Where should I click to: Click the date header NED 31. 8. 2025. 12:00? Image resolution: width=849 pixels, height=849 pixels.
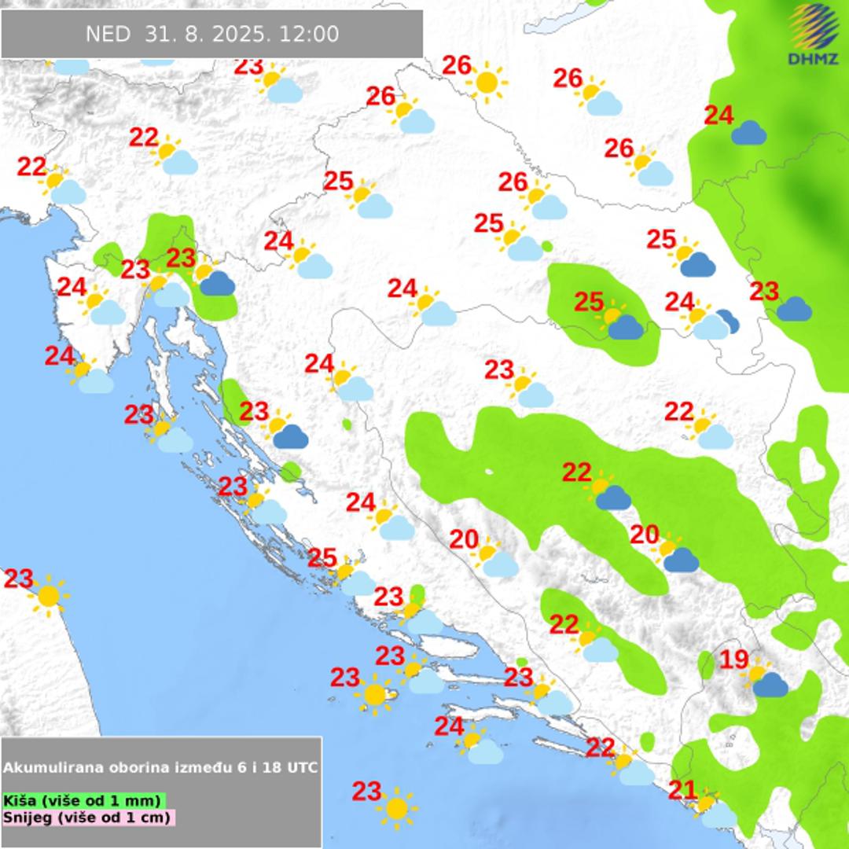point(212,35)
